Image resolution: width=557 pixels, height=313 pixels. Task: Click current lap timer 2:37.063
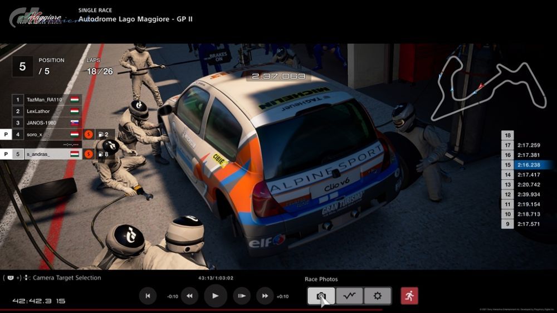click(x=278, y=76)
